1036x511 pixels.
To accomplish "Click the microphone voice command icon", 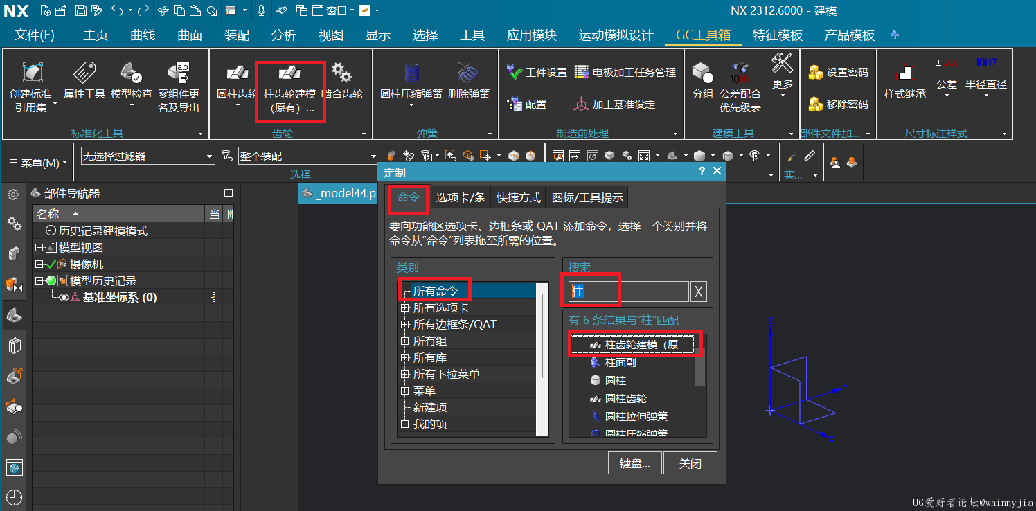I will coord(262,10).
